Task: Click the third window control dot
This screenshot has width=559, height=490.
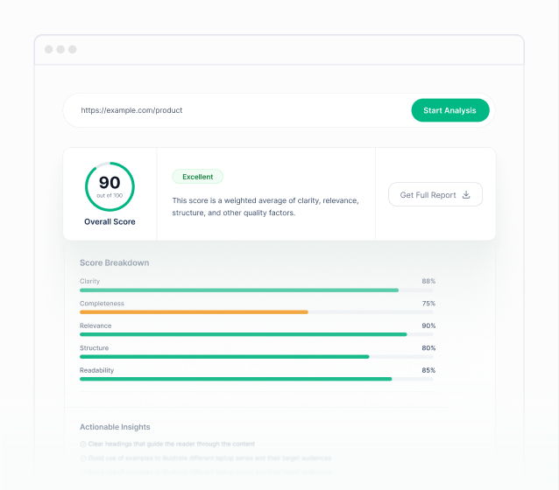Action: (x=73, y=49)
